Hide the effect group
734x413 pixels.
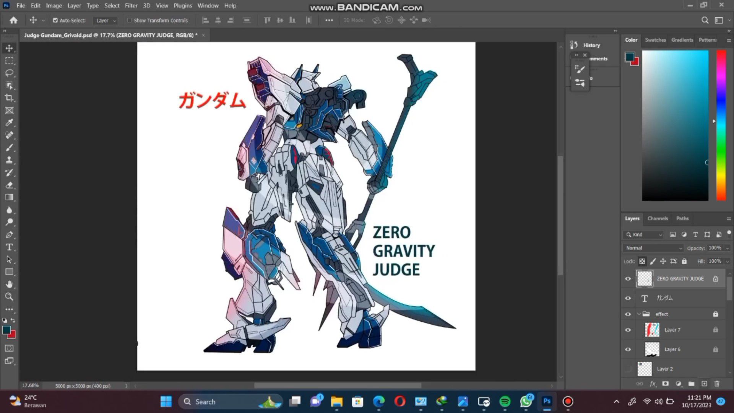628,314
